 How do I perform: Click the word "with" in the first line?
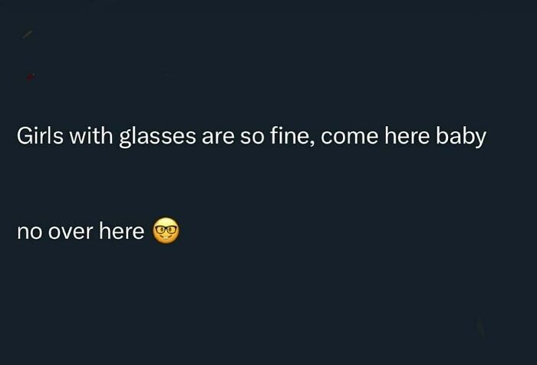(94, 137)
